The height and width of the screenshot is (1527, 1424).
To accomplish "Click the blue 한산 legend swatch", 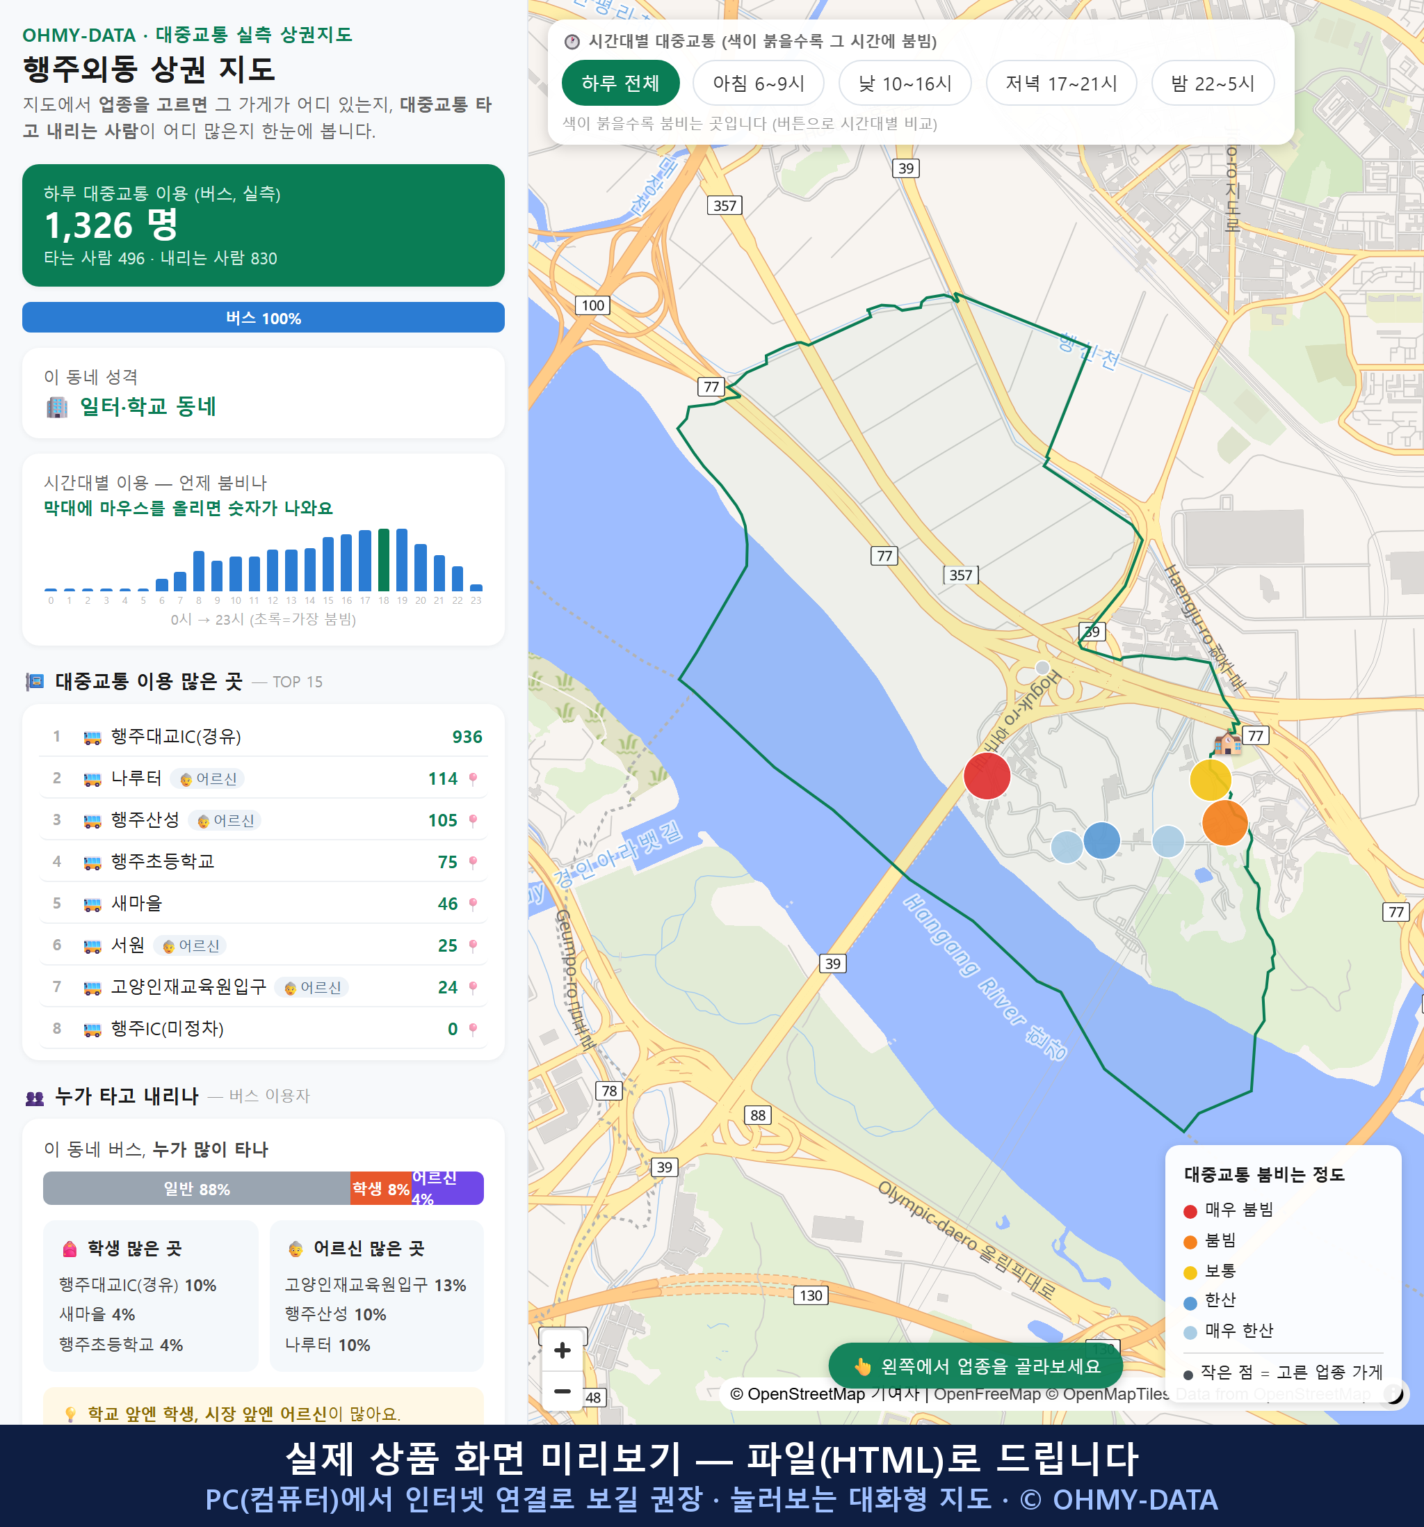I will click(x=1190, y=1303).
